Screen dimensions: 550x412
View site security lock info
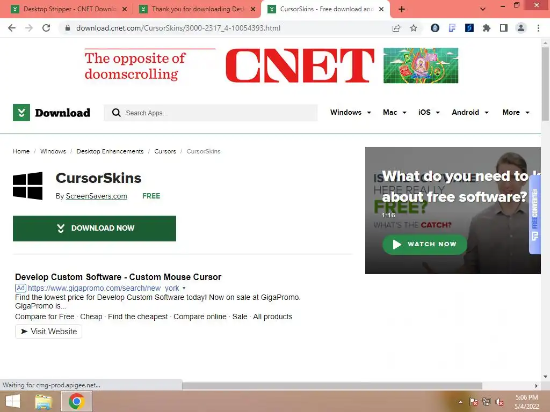pyautogui.click(x=68, y=28)
